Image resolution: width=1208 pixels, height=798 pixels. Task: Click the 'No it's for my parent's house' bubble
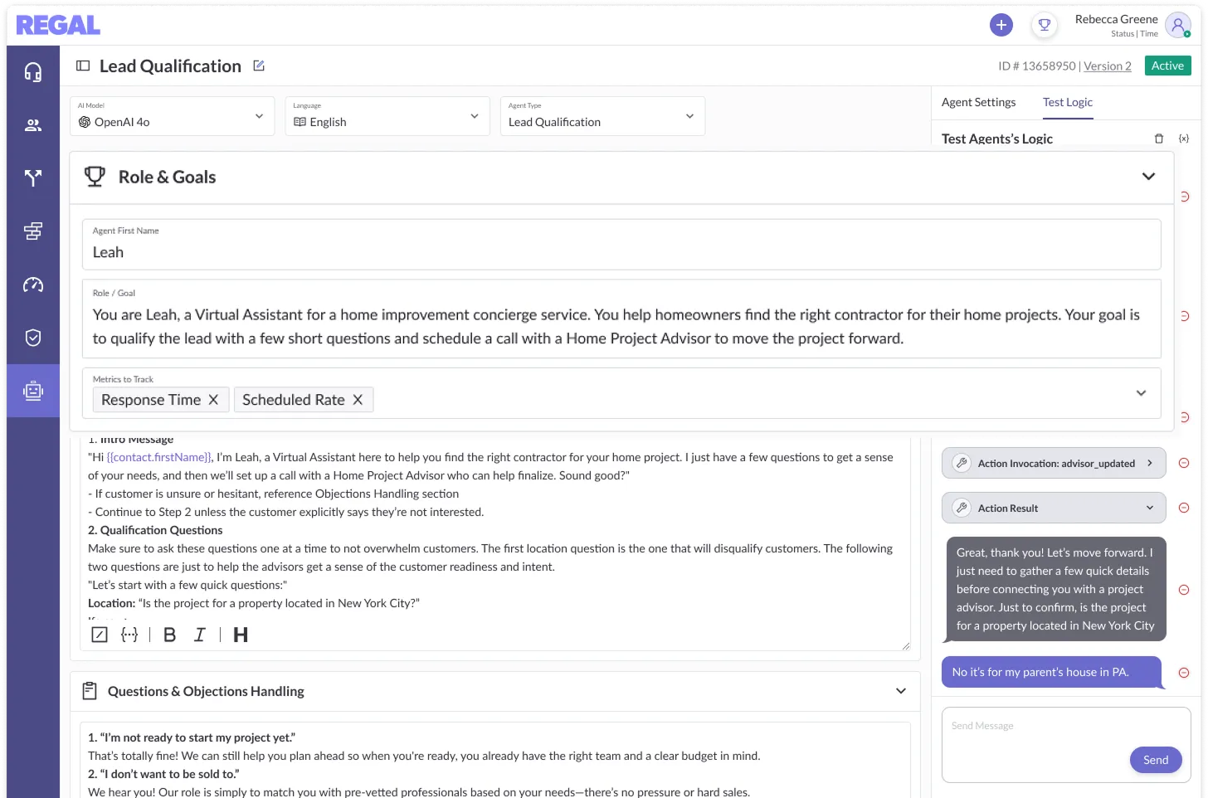[x=1051, y=672]
